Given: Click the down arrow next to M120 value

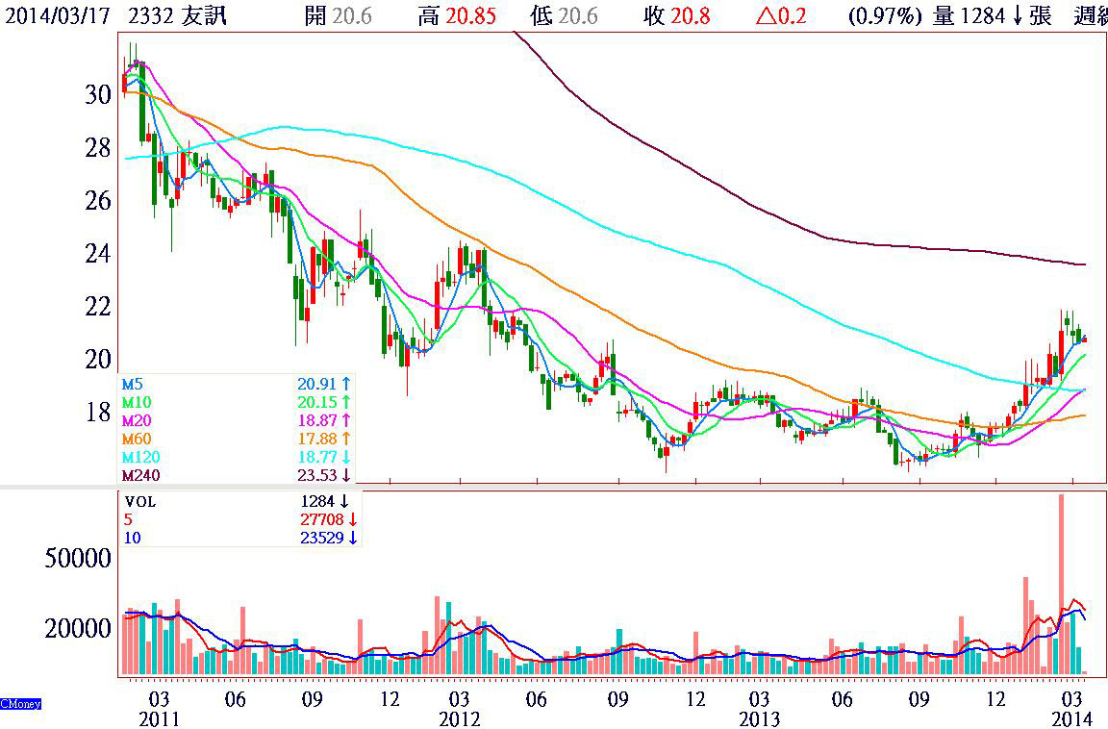Looking at the screenshot, I should (346, 457).
